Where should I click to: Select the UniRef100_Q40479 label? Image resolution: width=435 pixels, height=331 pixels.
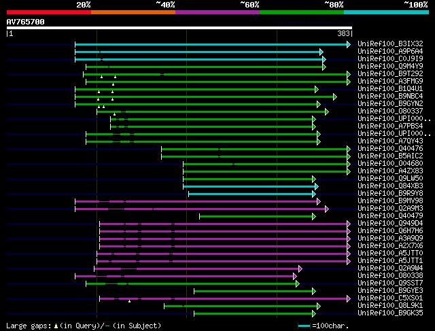pyautogui.click(x=390, y=216)
